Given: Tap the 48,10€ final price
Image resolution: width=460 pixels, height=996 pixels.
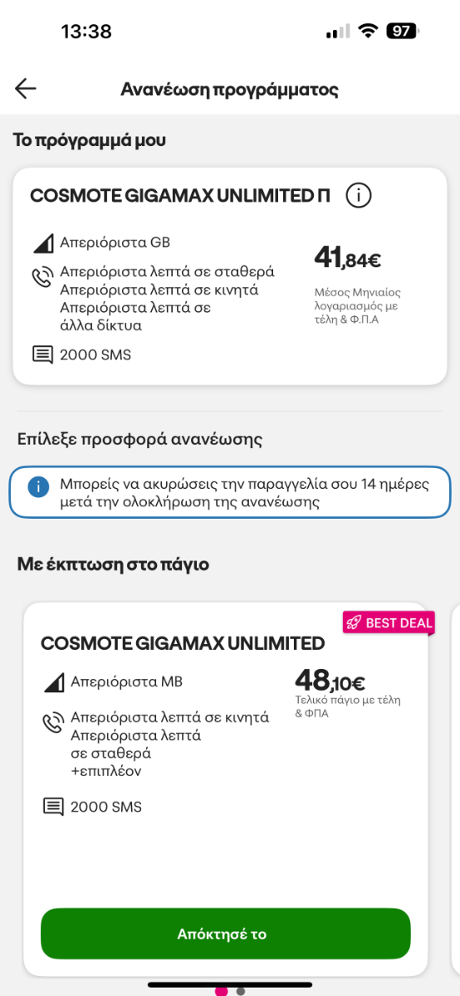Looking at the screenshot, I should pyautogui.click(x=330, y=681).
